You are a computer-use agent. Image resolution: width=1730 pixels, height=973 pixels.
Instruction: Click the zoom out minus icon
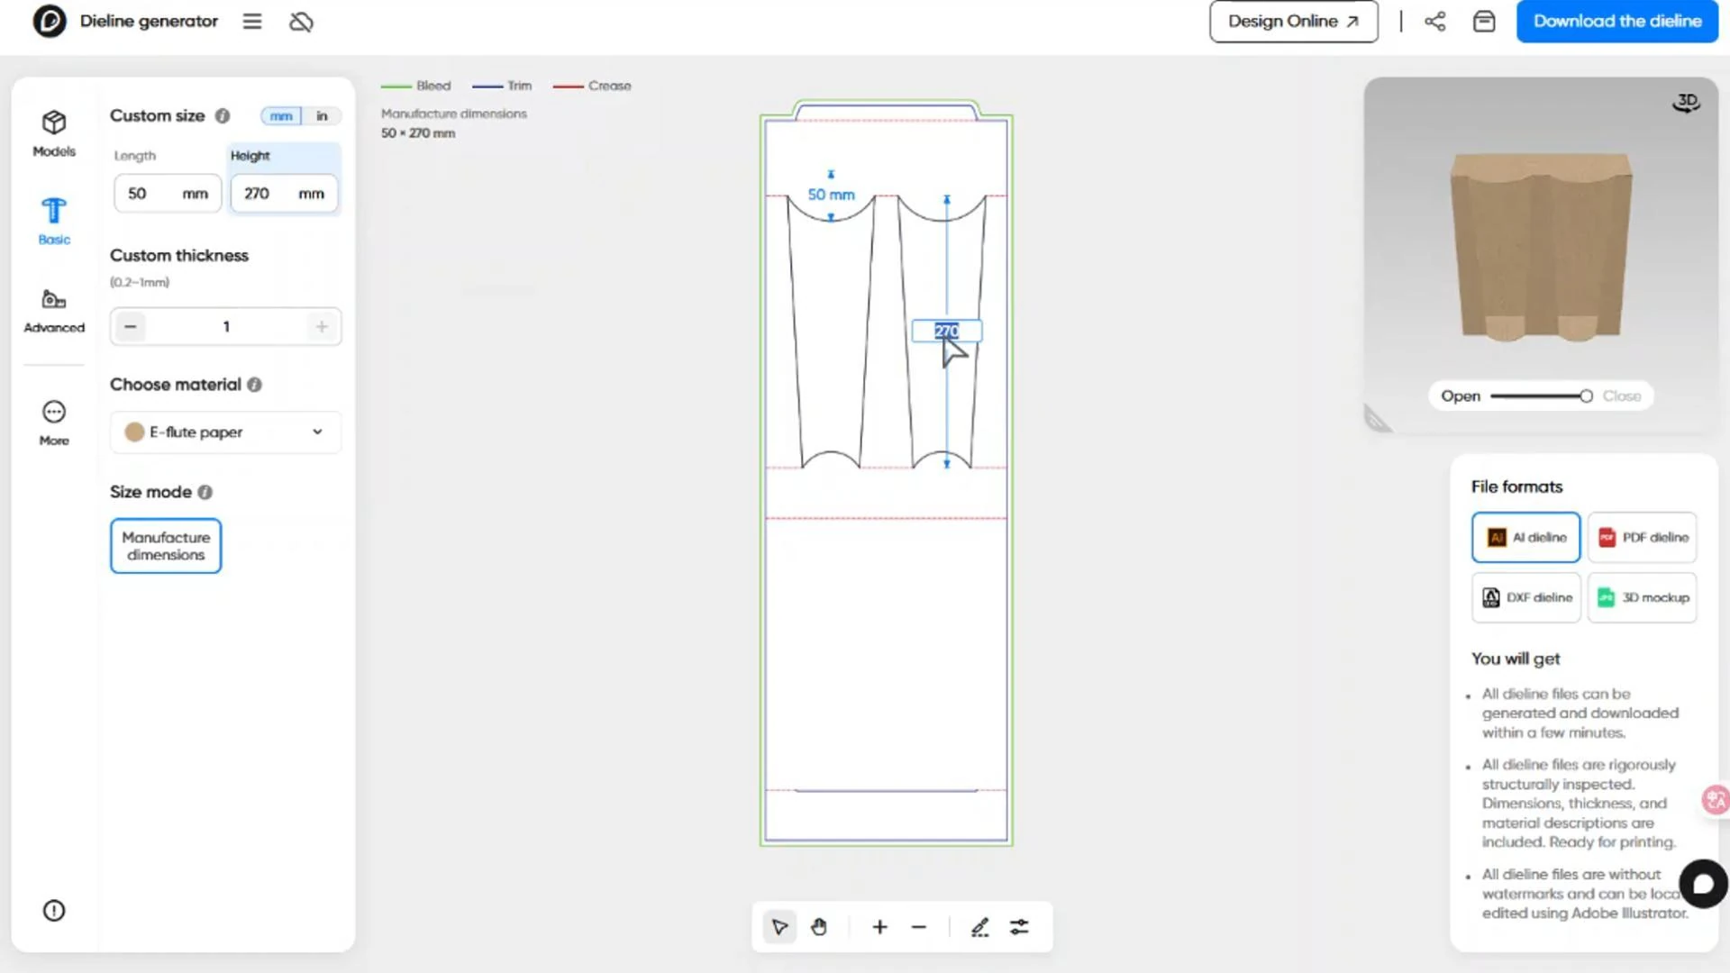coord(919,927)
